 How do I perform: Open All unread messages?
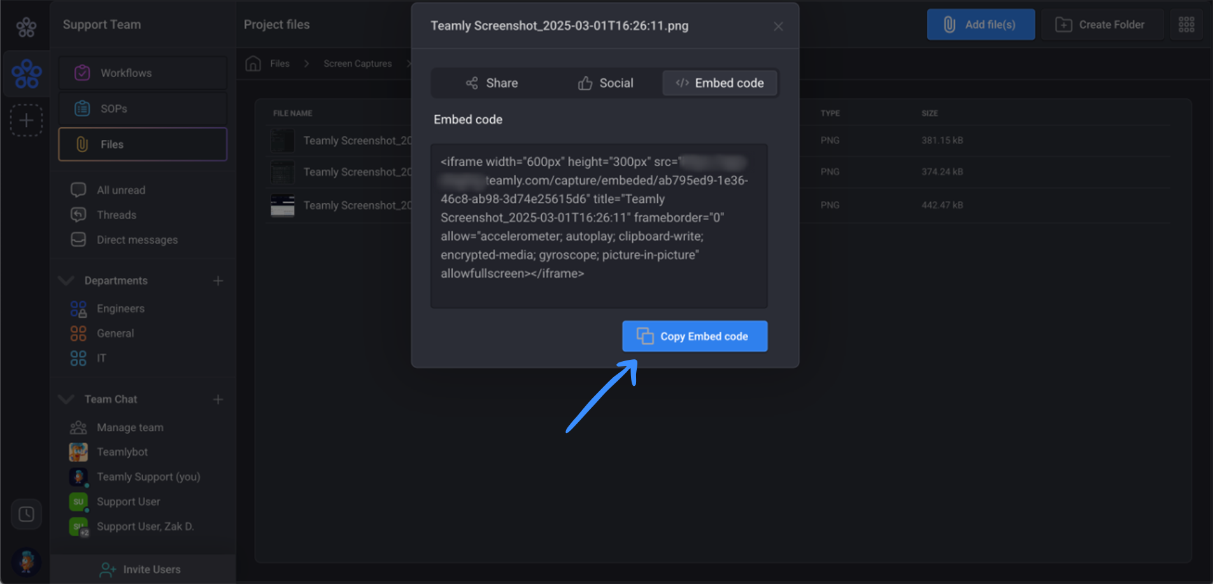coord(121,190)
